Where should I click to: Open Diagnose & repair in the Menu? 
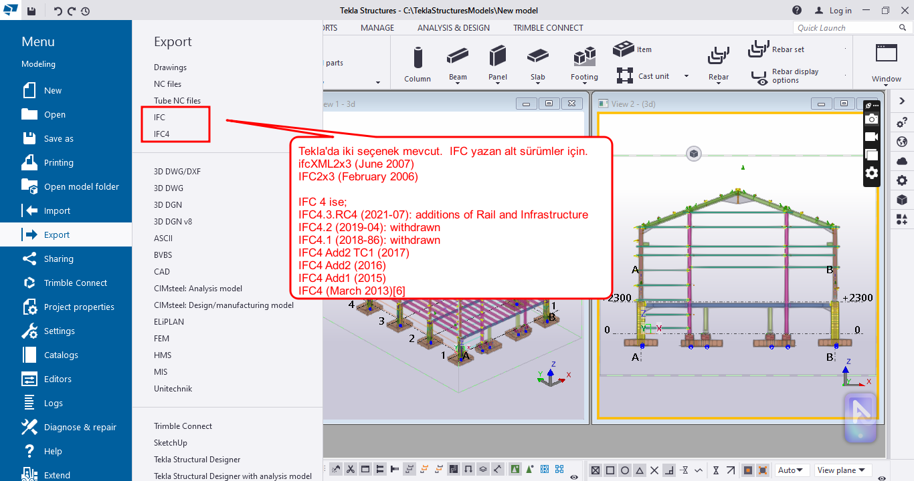click(66, 427)
